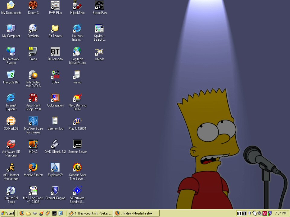Open My Network Places

(x=11, y=55)
